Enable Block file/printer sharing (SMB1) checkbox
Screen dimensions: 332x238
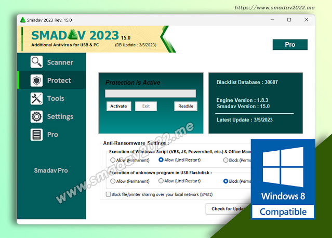click(x=108, y=194)
